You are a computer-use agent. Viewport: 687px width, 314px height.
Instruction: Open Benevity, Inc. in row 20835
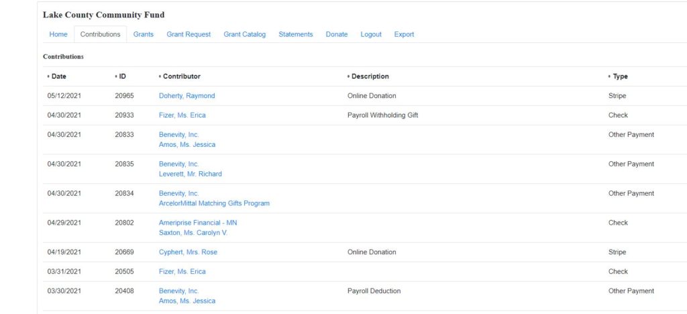(x=178, y=164)
